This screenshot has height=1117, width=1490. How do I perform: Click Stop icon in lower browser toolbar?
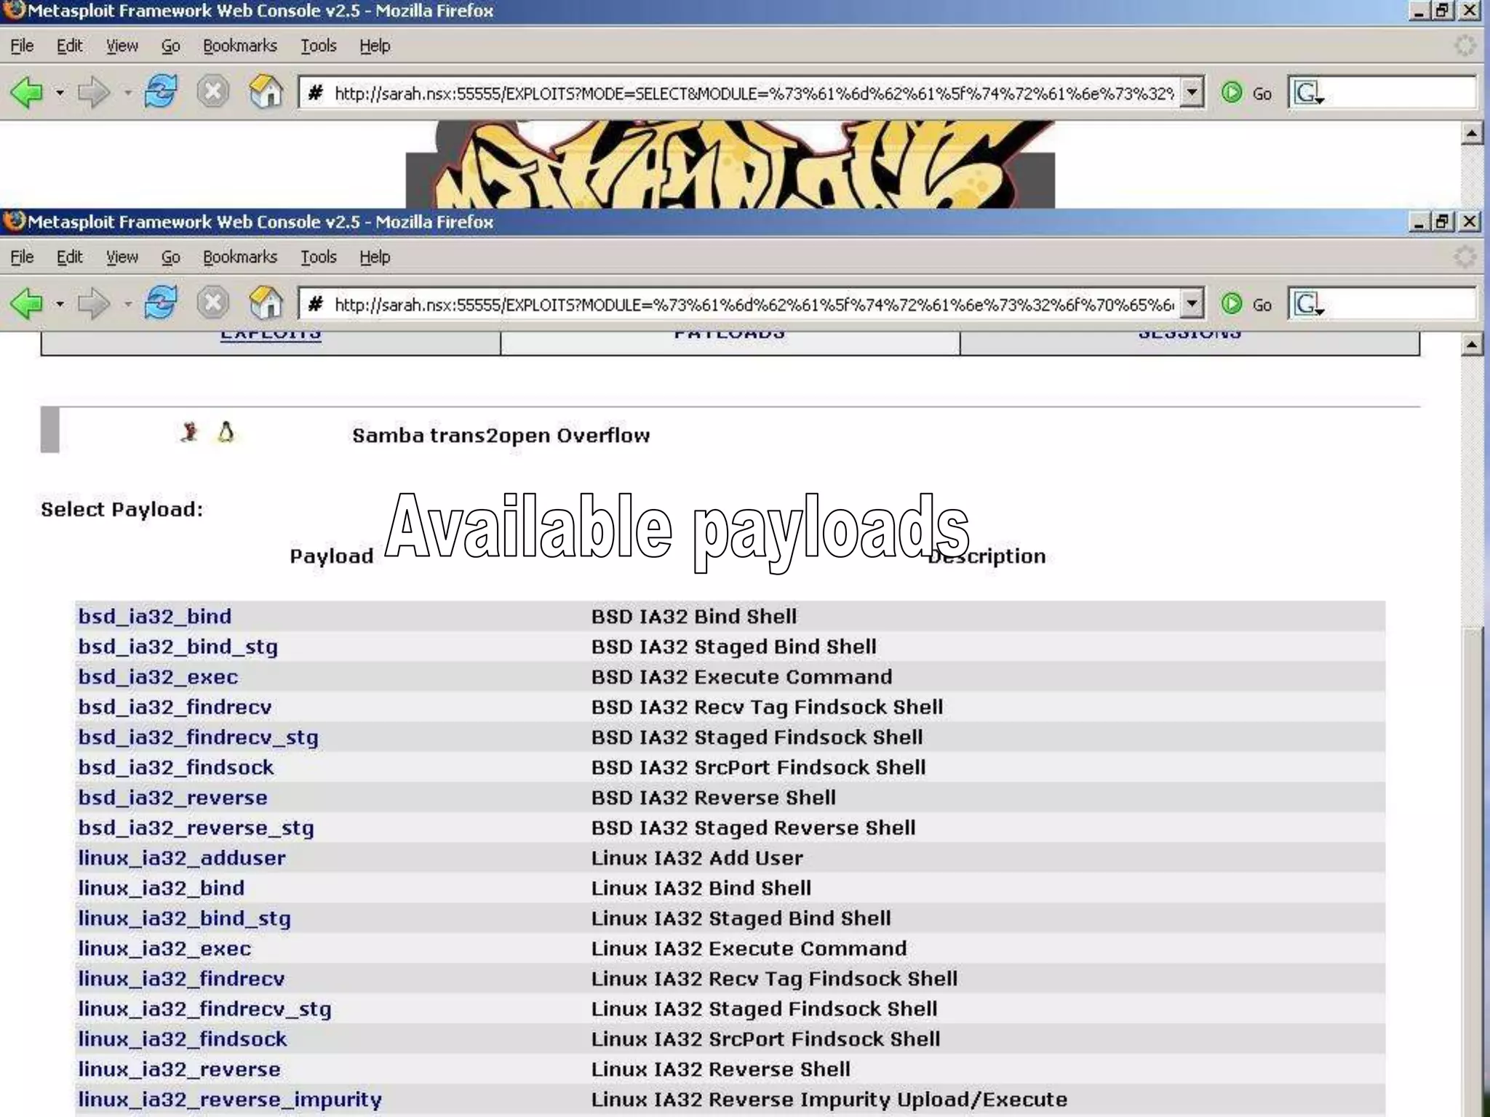pyautogui.click(x=212, y=303)
